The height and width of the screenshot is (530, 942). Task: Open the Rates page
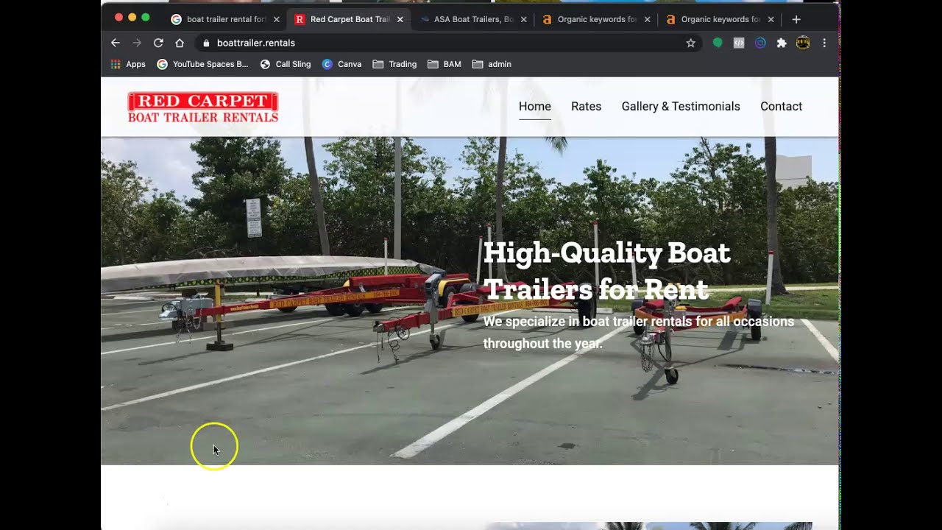pyautogui.click(x=587, y=107)
